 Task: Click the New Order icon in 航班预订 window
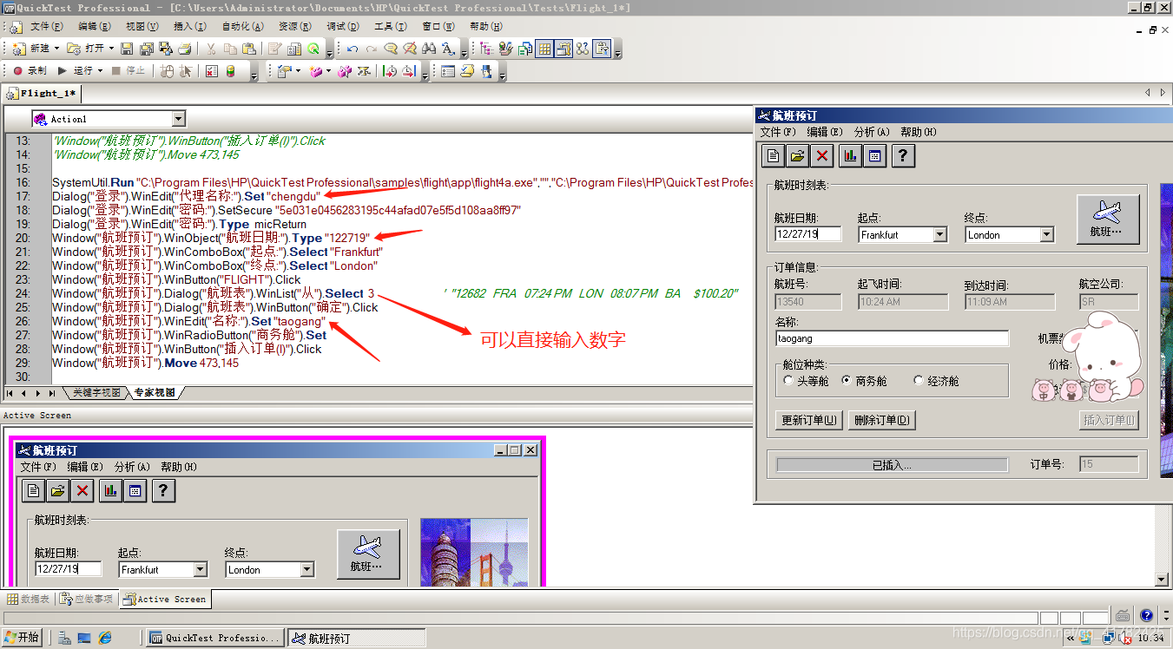(x=774, y=155)
